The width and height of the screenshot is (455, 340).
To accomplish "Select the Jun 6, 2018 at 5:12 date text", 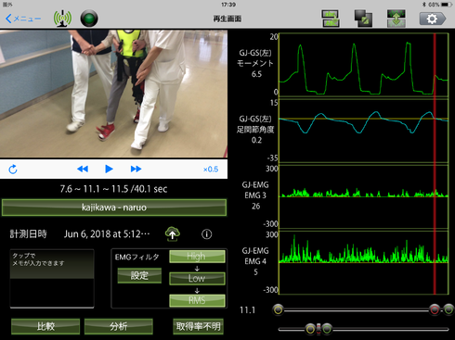I will click(107, 234).
